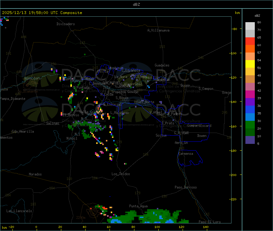Click the 100 km x-axis tick label

pos(157,227)
